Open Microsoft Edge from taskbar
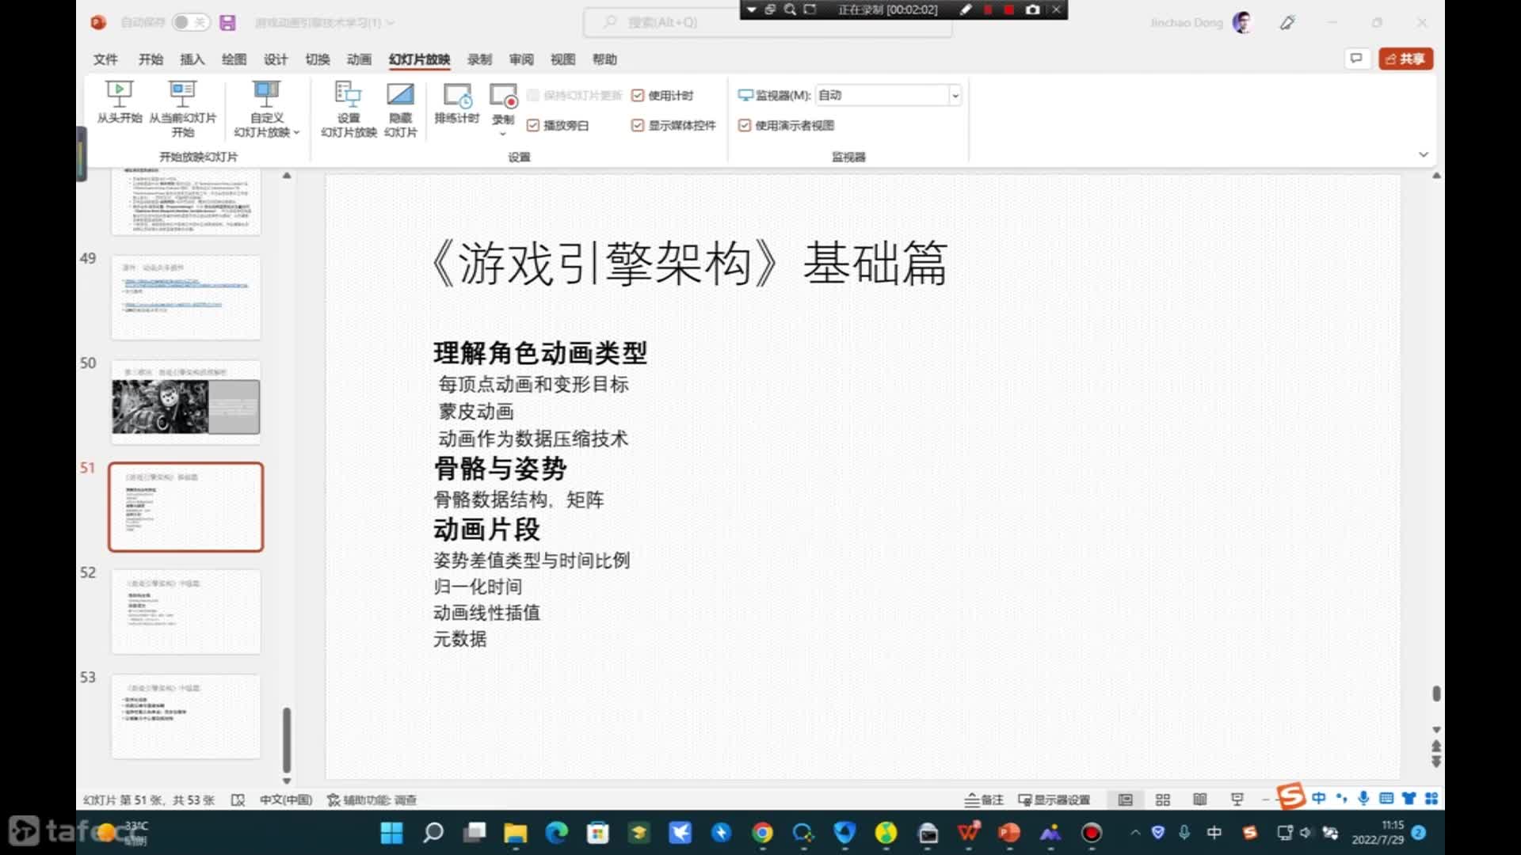 [557, 833]
